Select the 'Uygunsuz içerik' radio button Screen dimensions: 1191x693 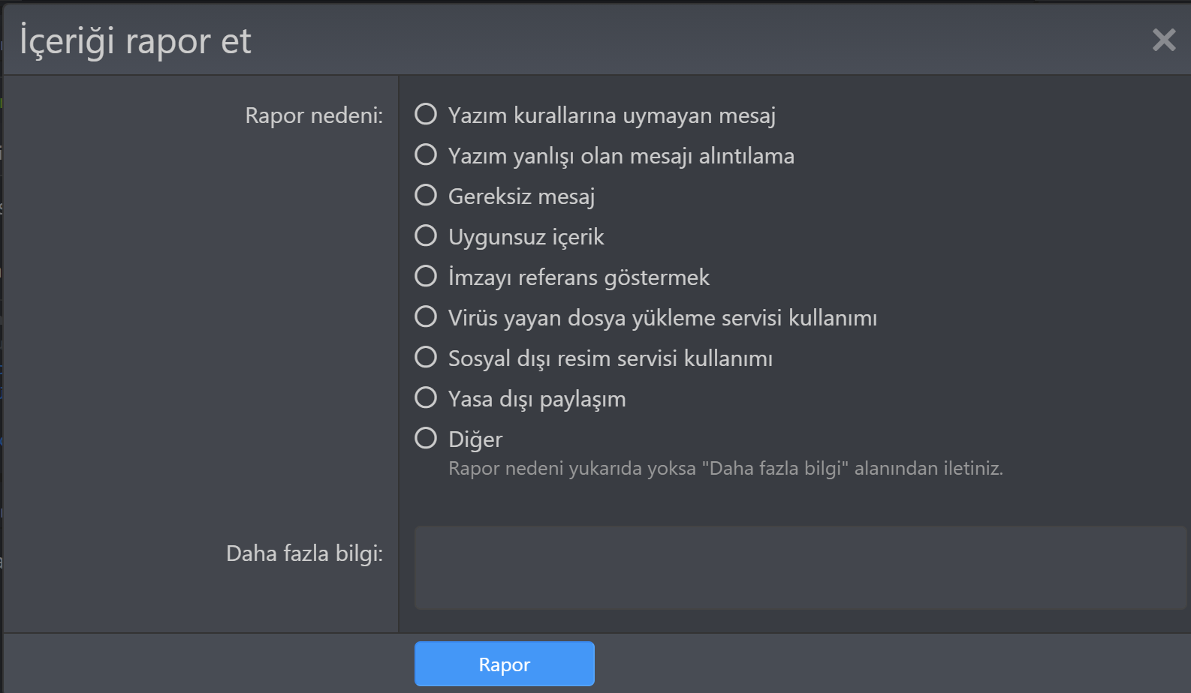426,235
